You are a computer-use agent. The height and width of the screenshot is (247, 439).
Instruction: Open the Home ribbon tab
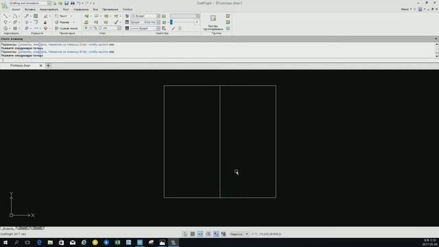pos(16,9)
